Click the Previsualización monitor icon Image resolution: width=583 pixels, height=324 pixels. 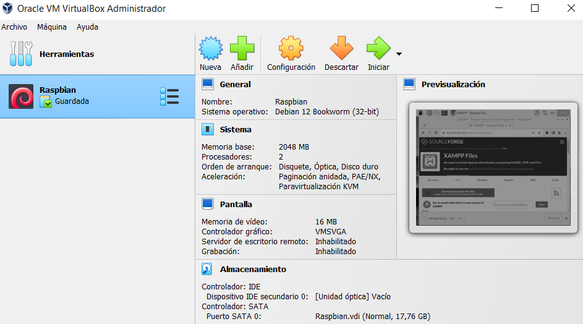click(x=409, y=84)
